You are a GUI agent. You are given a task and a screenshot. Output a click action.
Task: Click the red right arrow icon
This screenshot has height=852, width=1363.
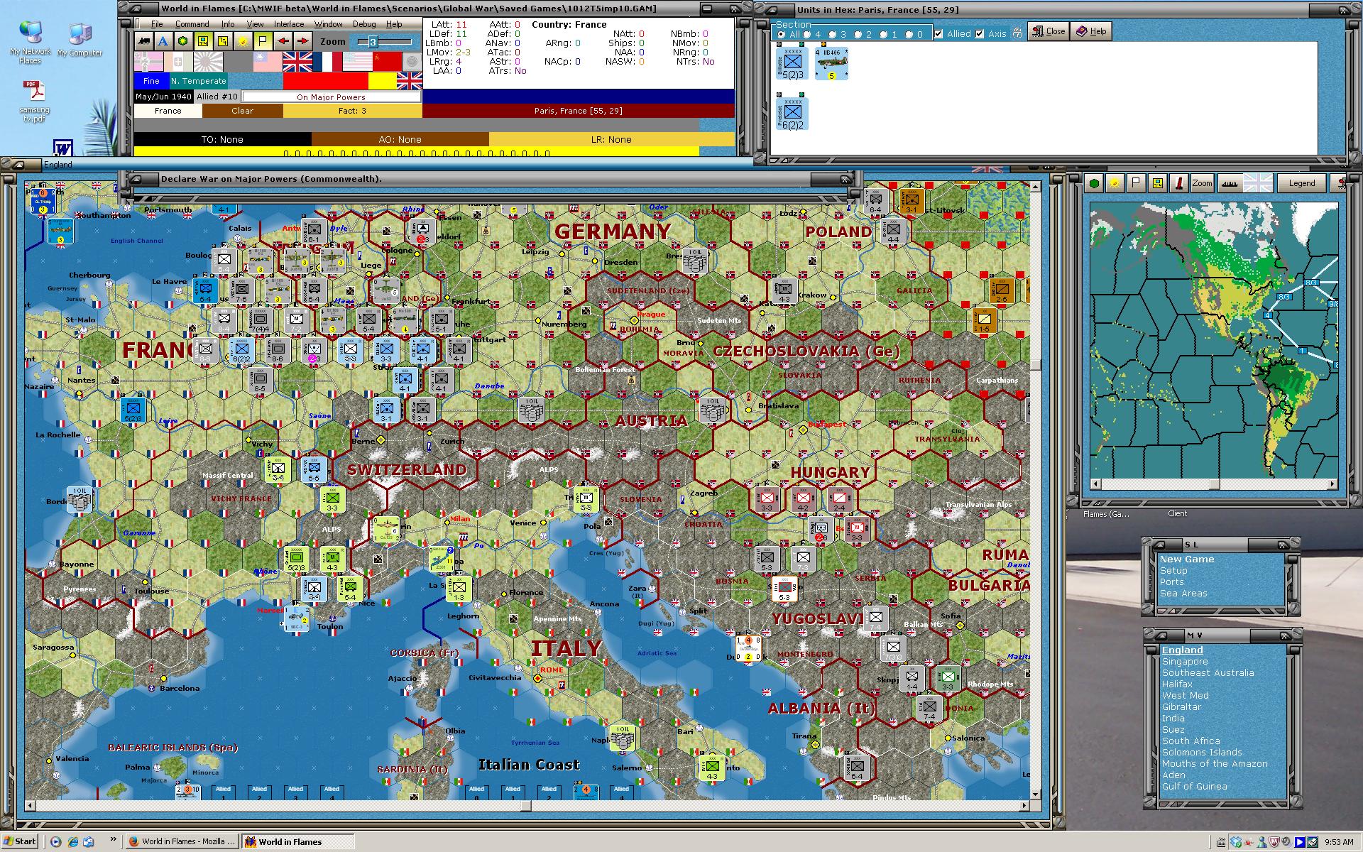pyautogui.click(x=302, y=41)
